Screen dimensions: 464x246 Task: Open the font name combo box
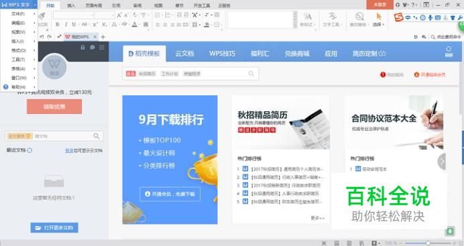[x=74, y=15]
